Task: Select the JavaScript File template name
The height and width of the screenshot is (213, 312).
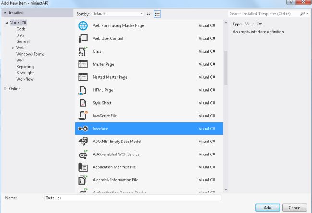Action: point(105,116)
